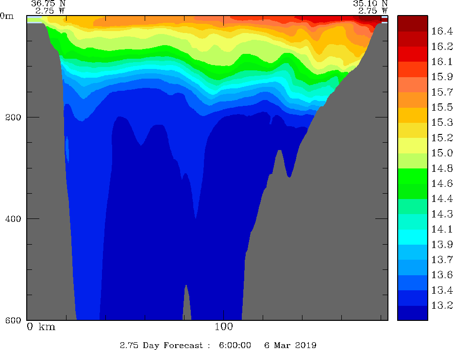The image size is (453, 350).
Task: Click the lime swatch between 14.8 and 15.0
Action: pos(413,161)
